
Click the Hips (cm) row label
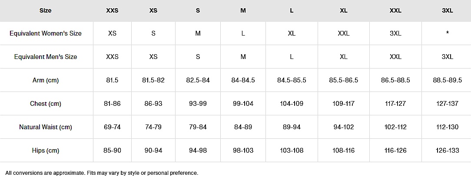tap(46, 150)
